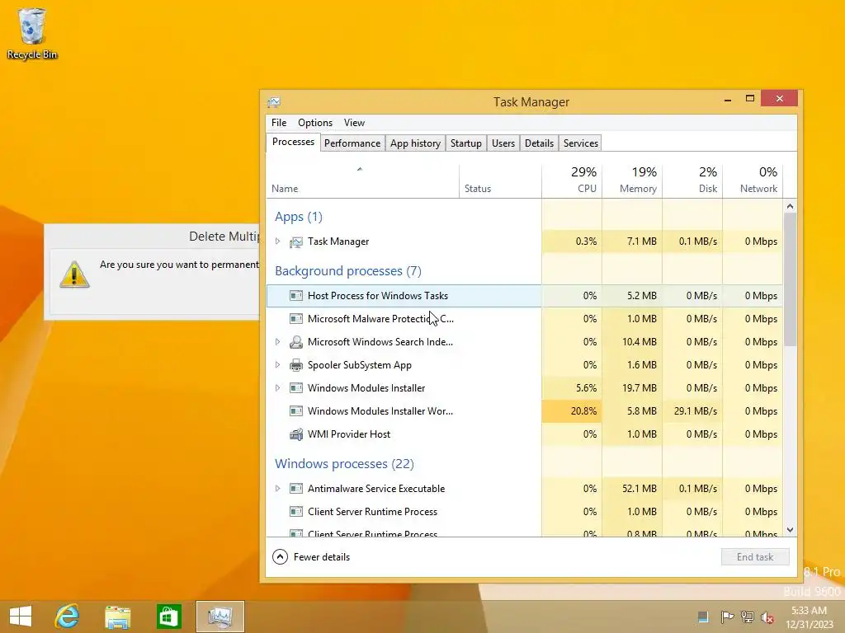Select the Apps (1) group header
The width and height of the screenshot is (845, 633).
click(299, 217)
